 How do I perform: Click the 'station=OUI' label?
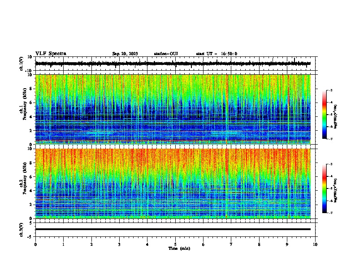click(166, 54)
